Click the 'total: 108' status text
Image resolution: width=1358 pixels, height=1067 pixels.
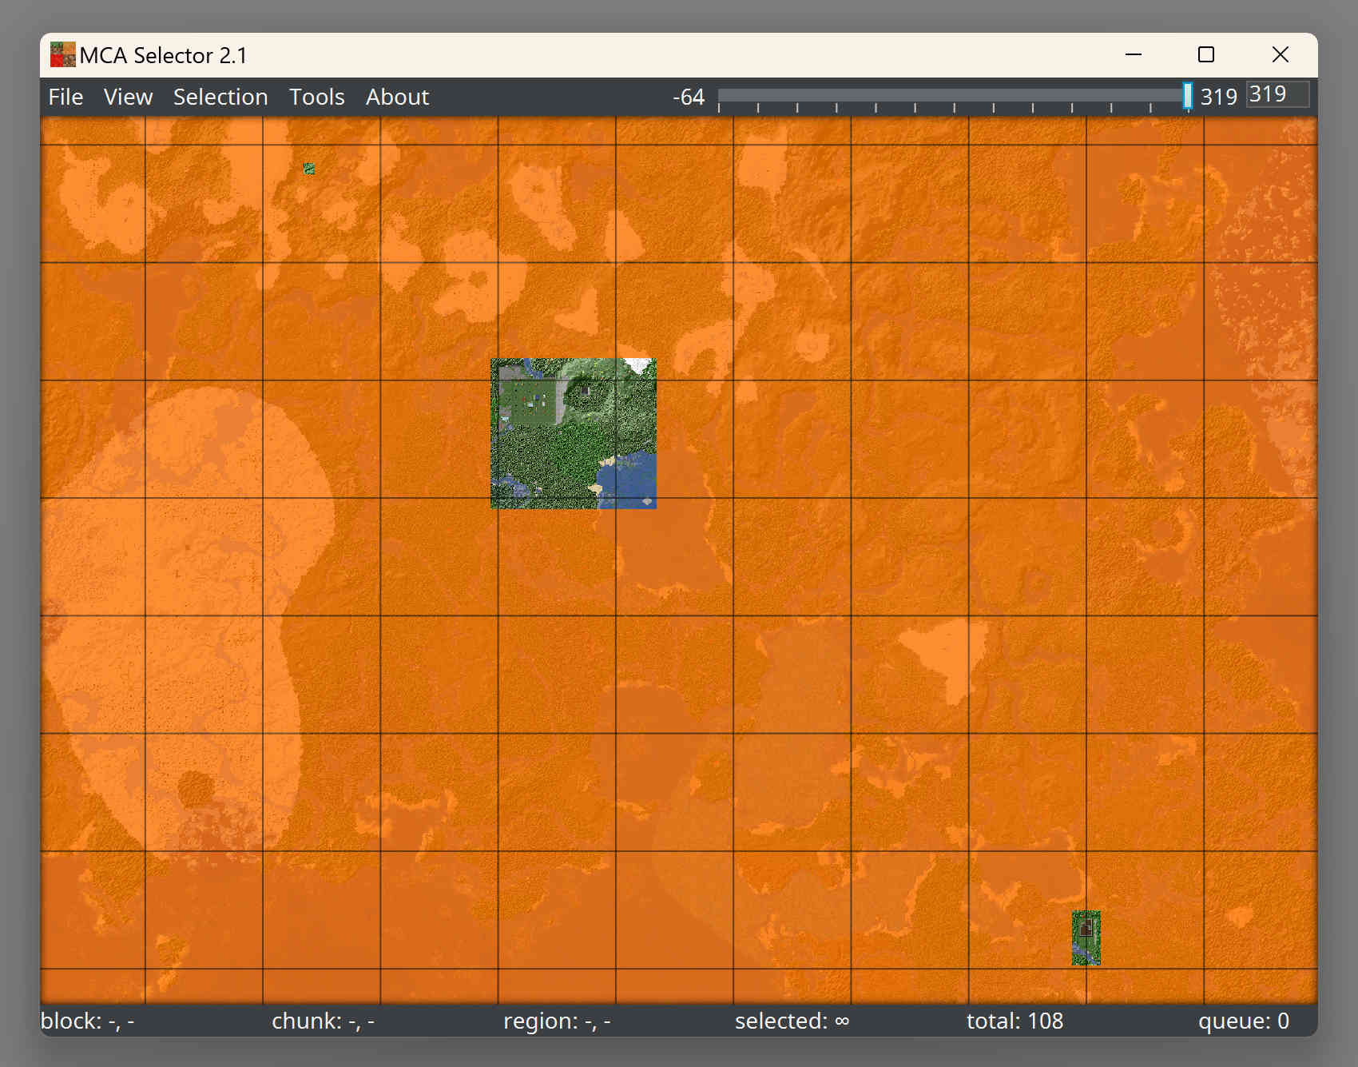pyautogui.click(x=1015, y=1021)
